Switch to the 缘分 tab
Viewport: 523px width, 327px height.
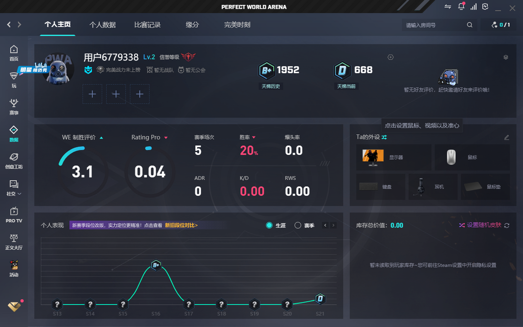click(192, 25)
